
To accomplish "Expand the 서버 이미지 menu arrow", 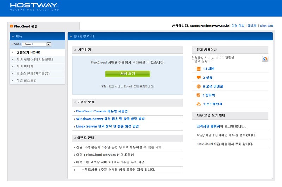I will 12,66.
